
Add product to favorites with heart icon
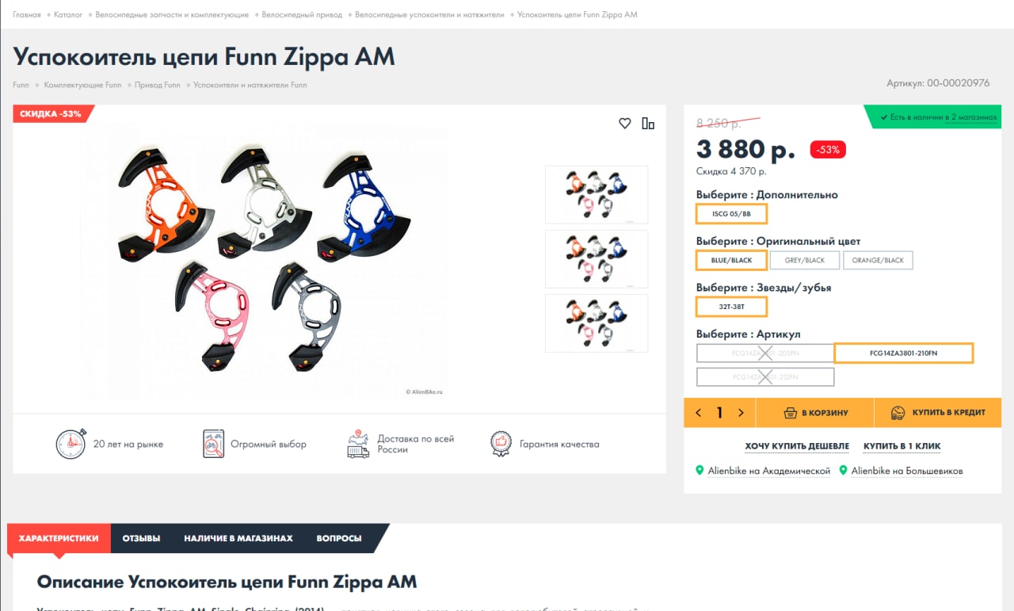pos(625,123)
